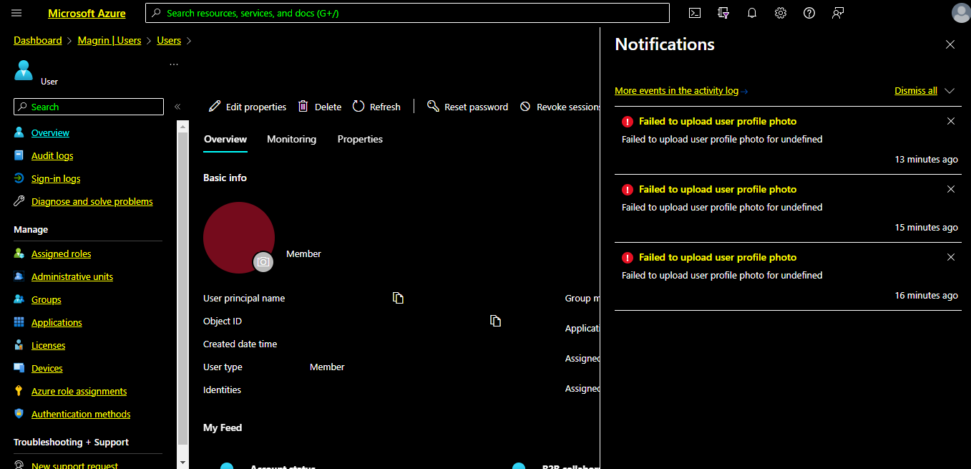
Task: Select the Edit properties pencil icon
Action: click(x=213, y=106)
